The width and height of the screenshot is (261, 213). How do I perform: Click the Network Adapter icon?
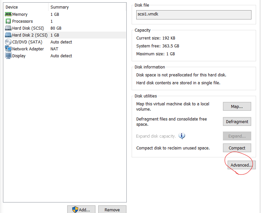pyautogui.click(x=8, y=49)
